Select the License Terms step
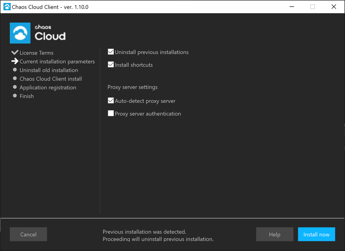The image size is (345, 251). [x=36, y=53]
